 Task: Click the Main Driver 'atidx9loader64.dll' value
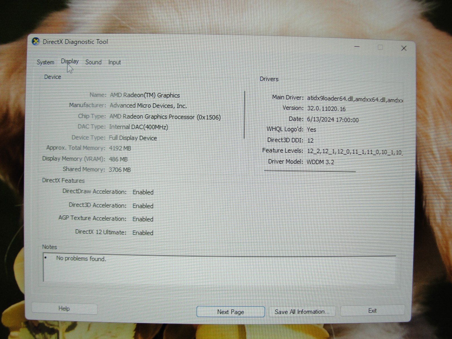355,99
